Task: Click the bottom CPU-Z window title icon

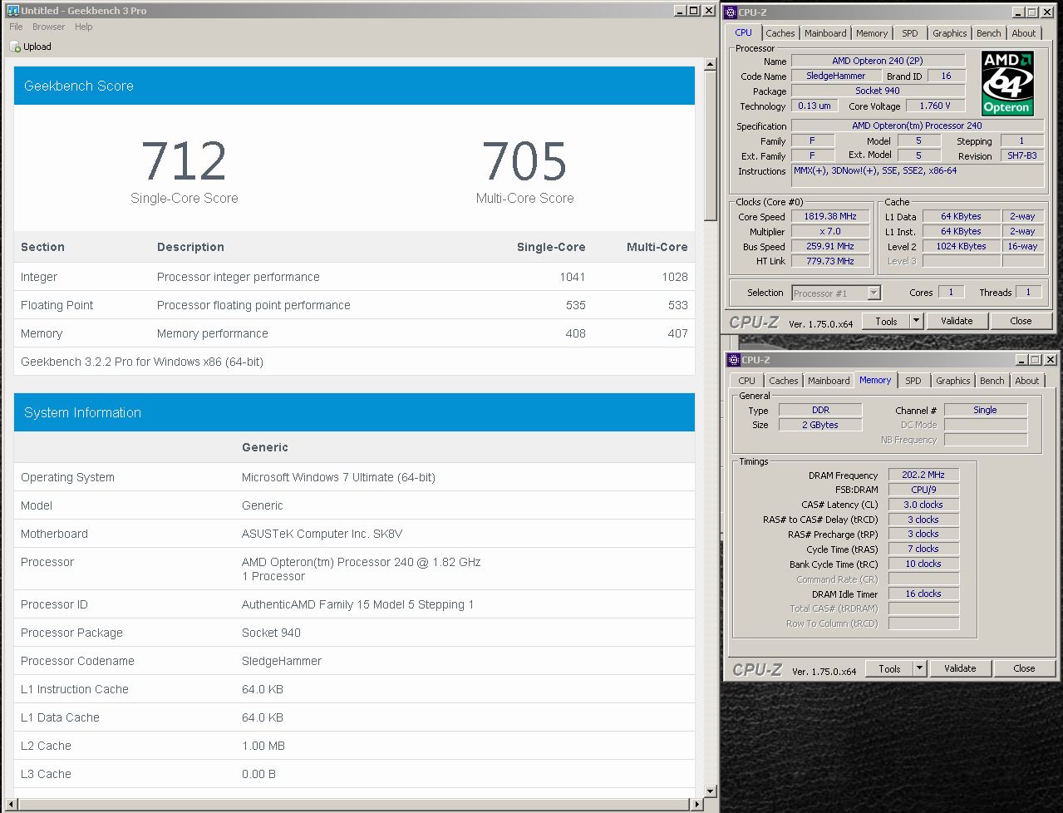Action: pos(734,360)
